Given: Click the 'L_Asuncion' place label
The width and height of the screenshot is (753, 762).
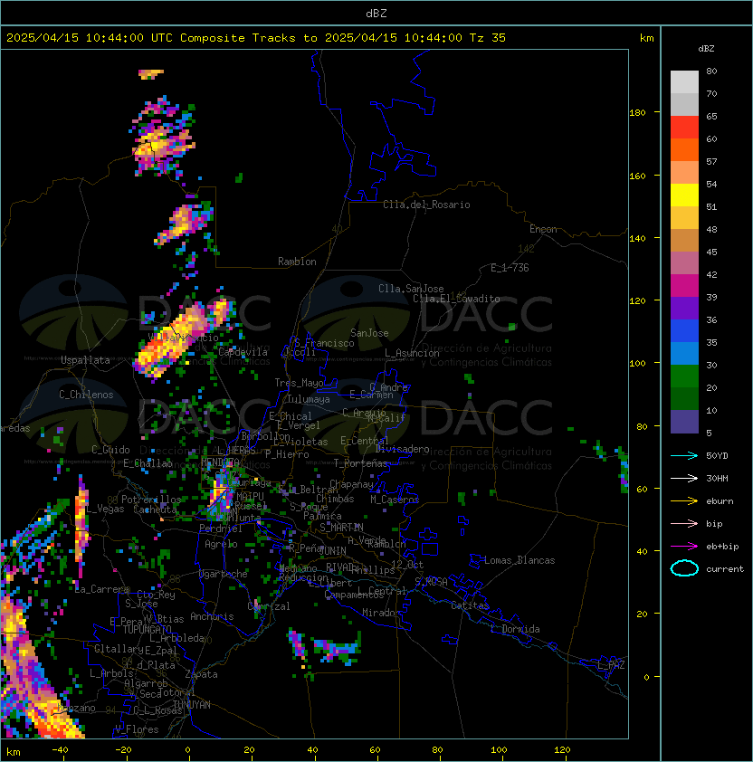Looking at the screenshot, I should (412, 353).
